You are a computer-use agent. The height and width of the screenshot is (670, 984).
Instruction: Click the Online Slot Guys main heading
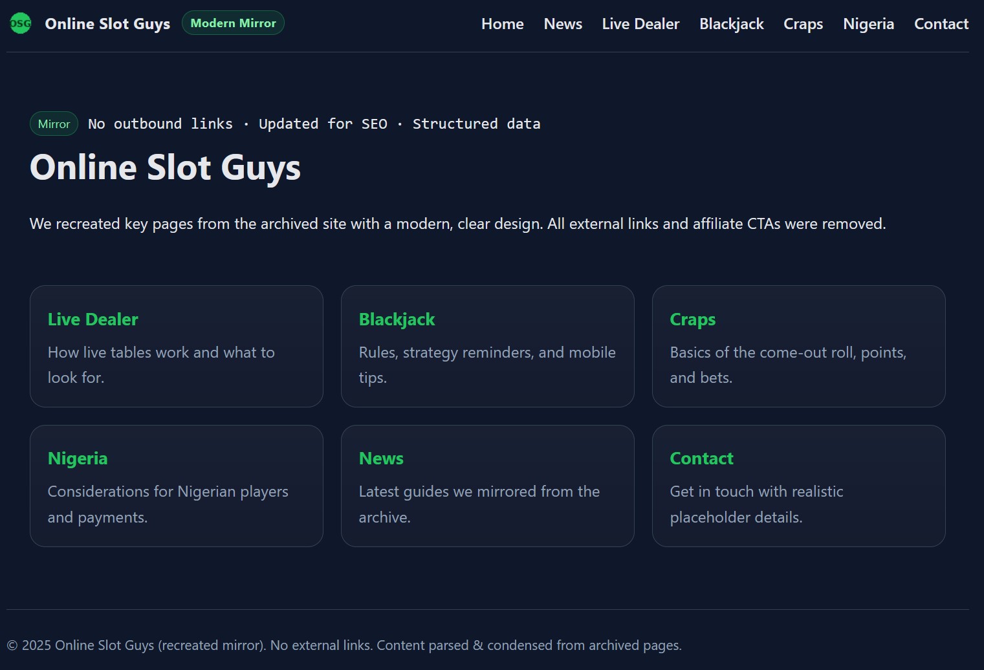click(x=165, y=167)
